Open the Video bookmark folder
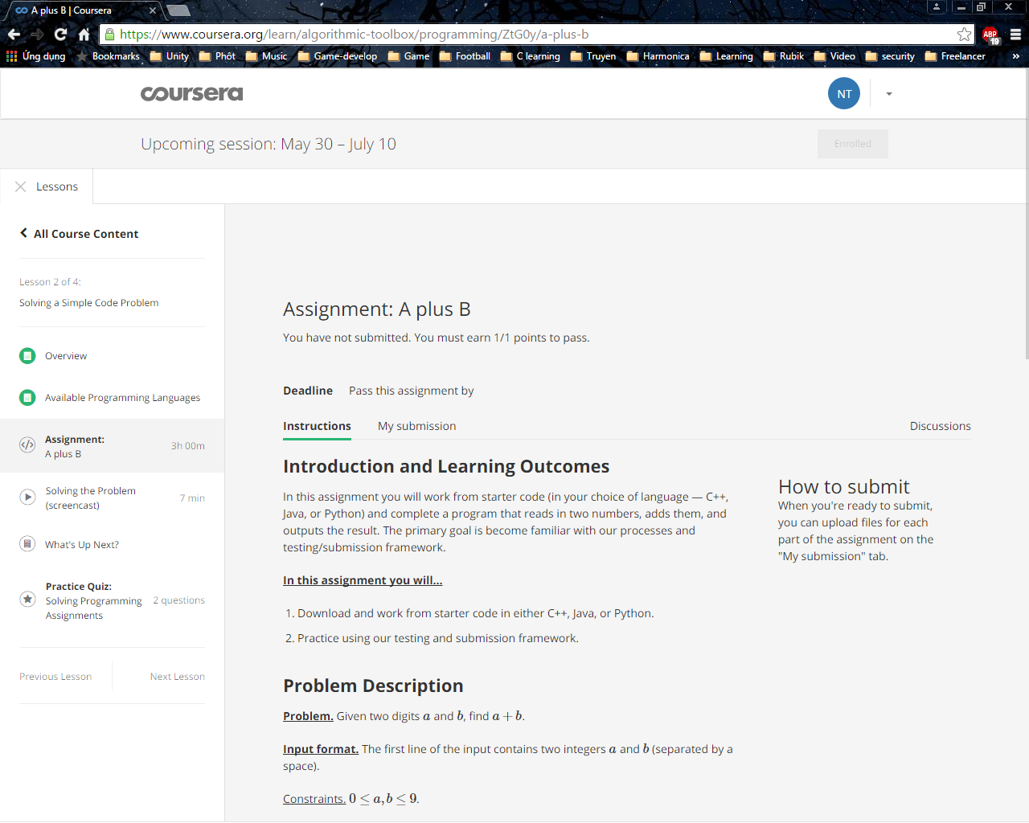 coord(834,56)
